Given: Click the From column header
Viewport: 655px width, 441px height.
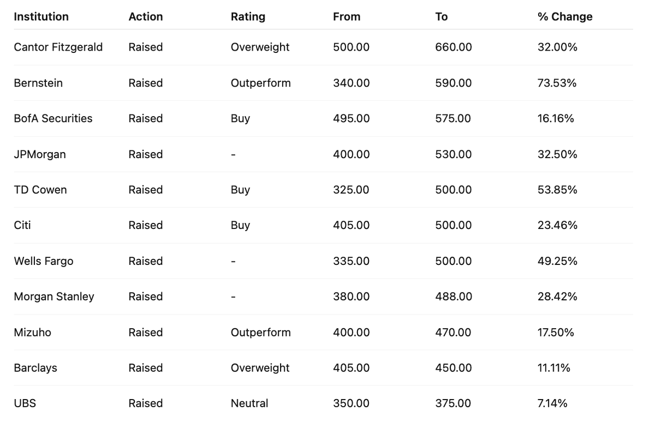Looking at the screenshot, I should (x=347, y=17).
